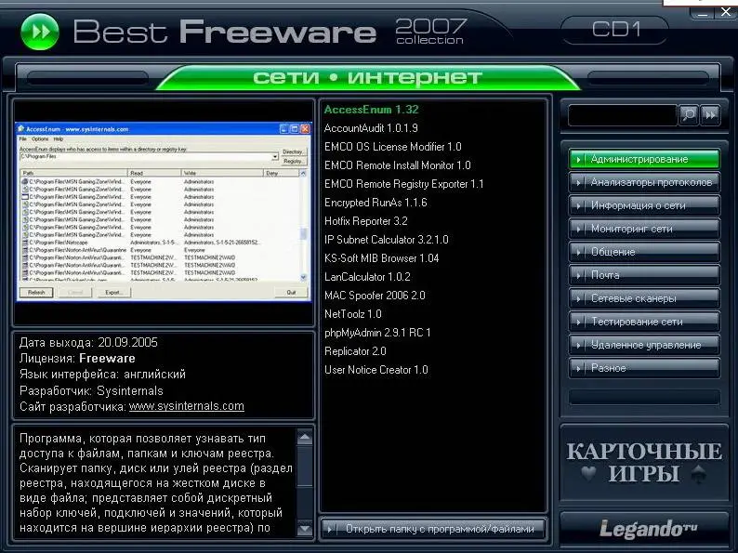Image resolution: width=738 pixels, height=553 pixels.
Task: Click inside the search input field
Action: (622, 115)
